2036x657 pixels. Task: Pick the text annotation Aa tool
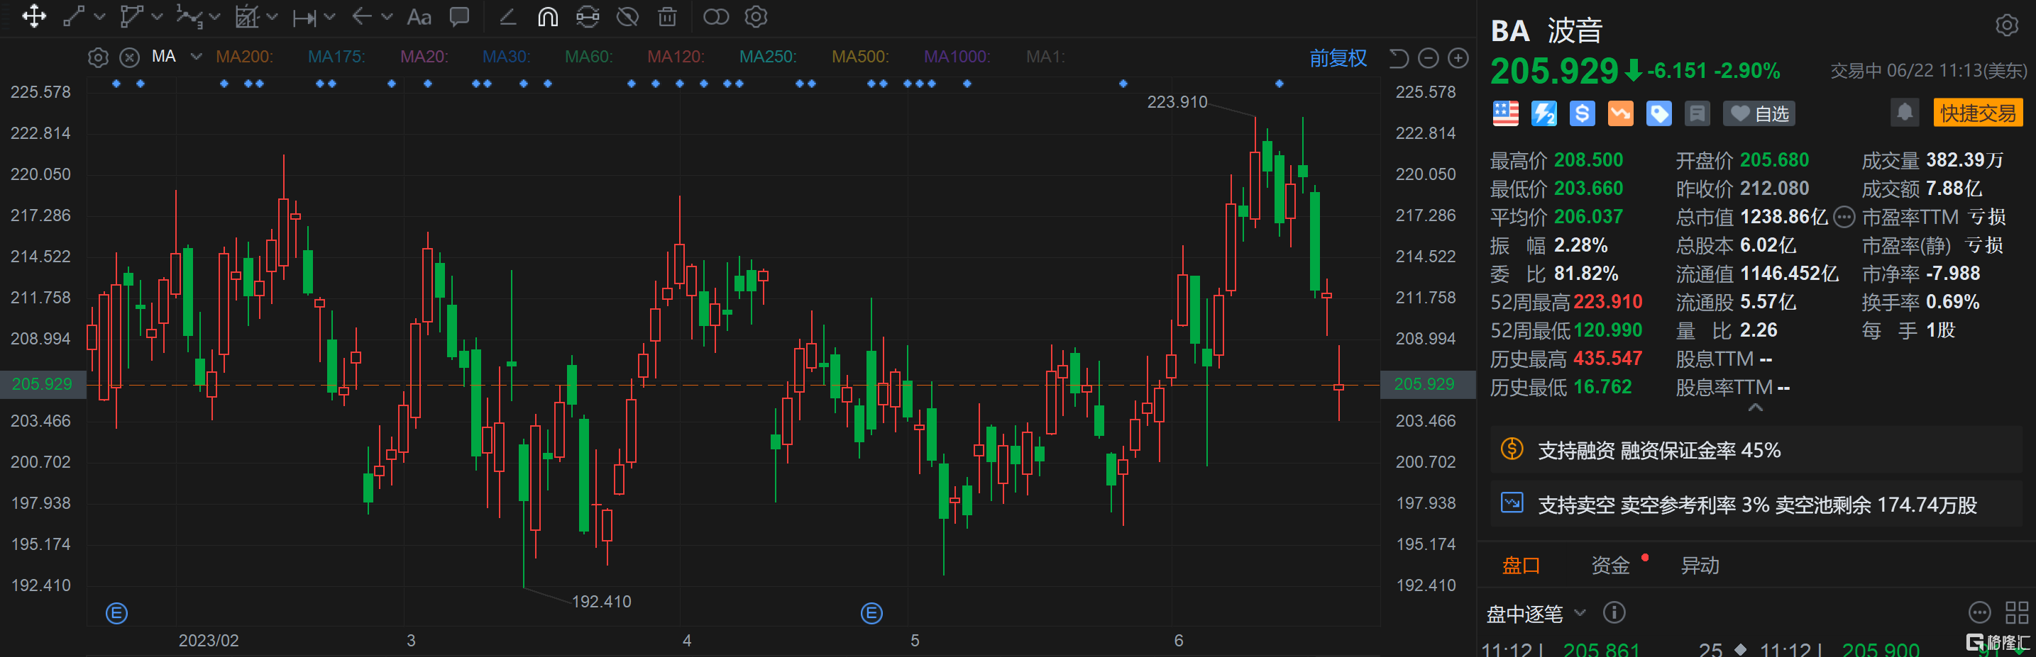click(418, 16)
